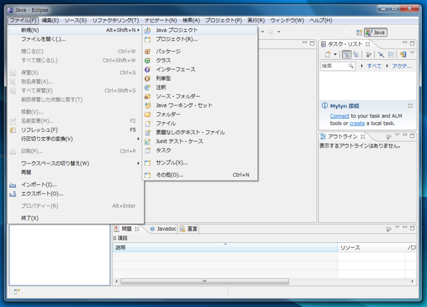Open the 編集(E) menu
The height and width of the screenshot is (307, 427).
tap(50, 20)
